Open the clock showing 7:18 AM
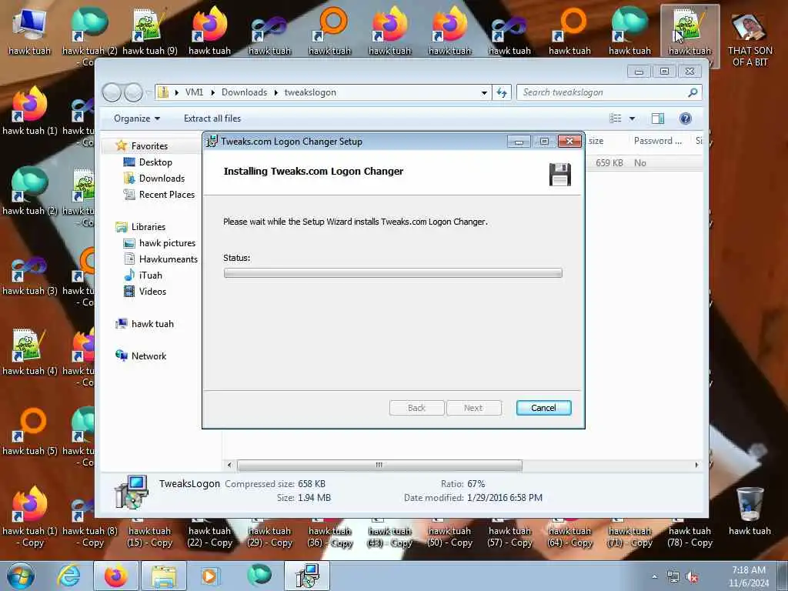The height and width of the screenshot is (591, 788). (749, 576)
